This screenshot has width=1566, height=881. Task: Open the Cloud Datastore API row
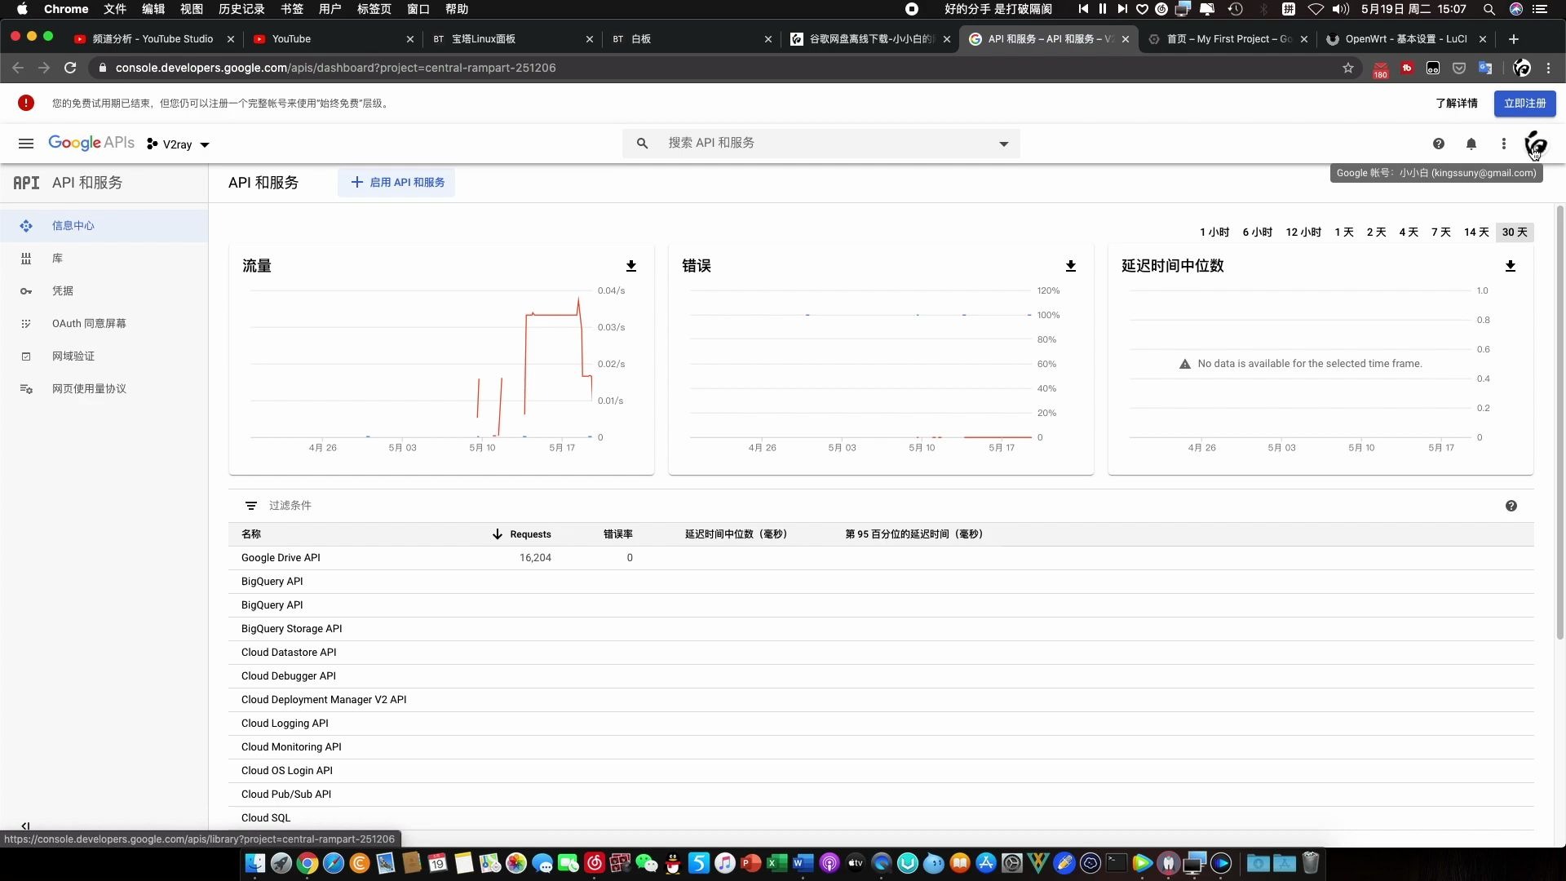881,653
